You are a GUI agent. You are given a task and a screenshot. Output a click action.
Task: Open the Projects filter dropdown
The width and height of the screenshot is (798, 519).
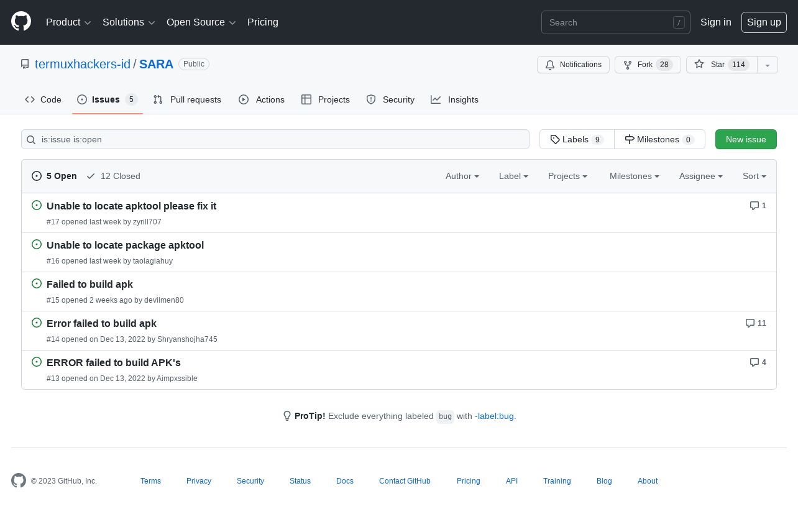point(568,176)
